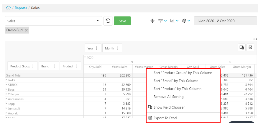Click the reset/undo arrow button
258x123 pixels.
click(108, 21)
